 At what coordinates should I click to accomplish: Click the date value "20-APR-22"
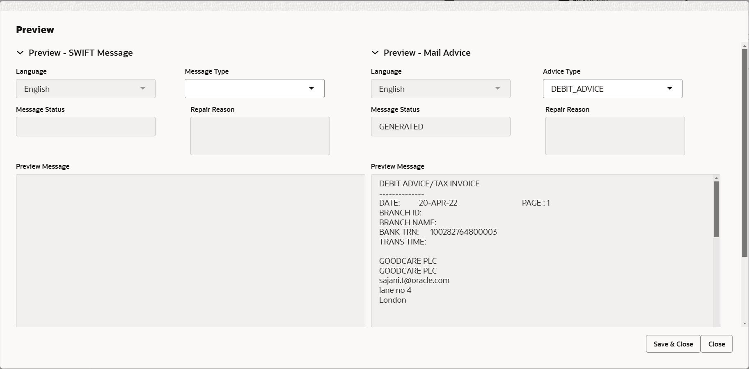(x=438, y=203)
